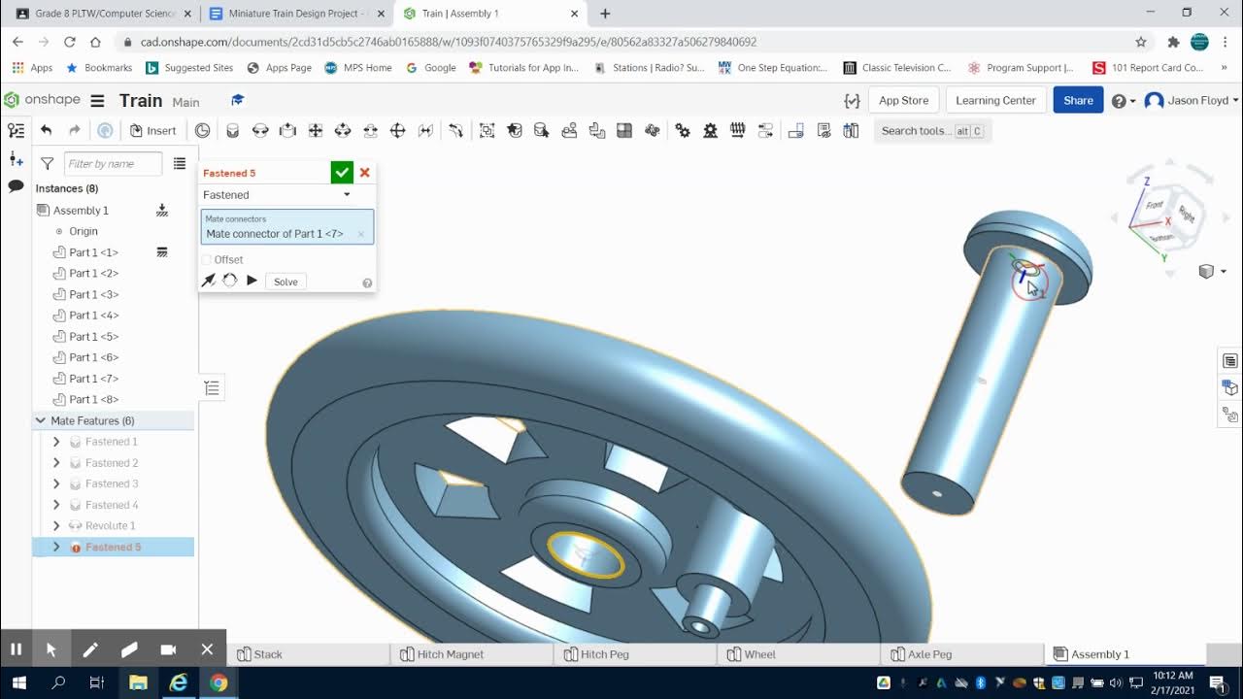
Task: Click the redo arrow in the toolbar
Action: (x=74, y=130)
